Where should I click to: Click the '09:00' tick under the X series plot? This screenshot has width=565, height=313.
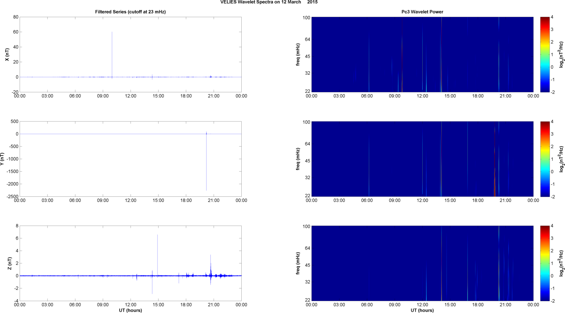point(103,96)
